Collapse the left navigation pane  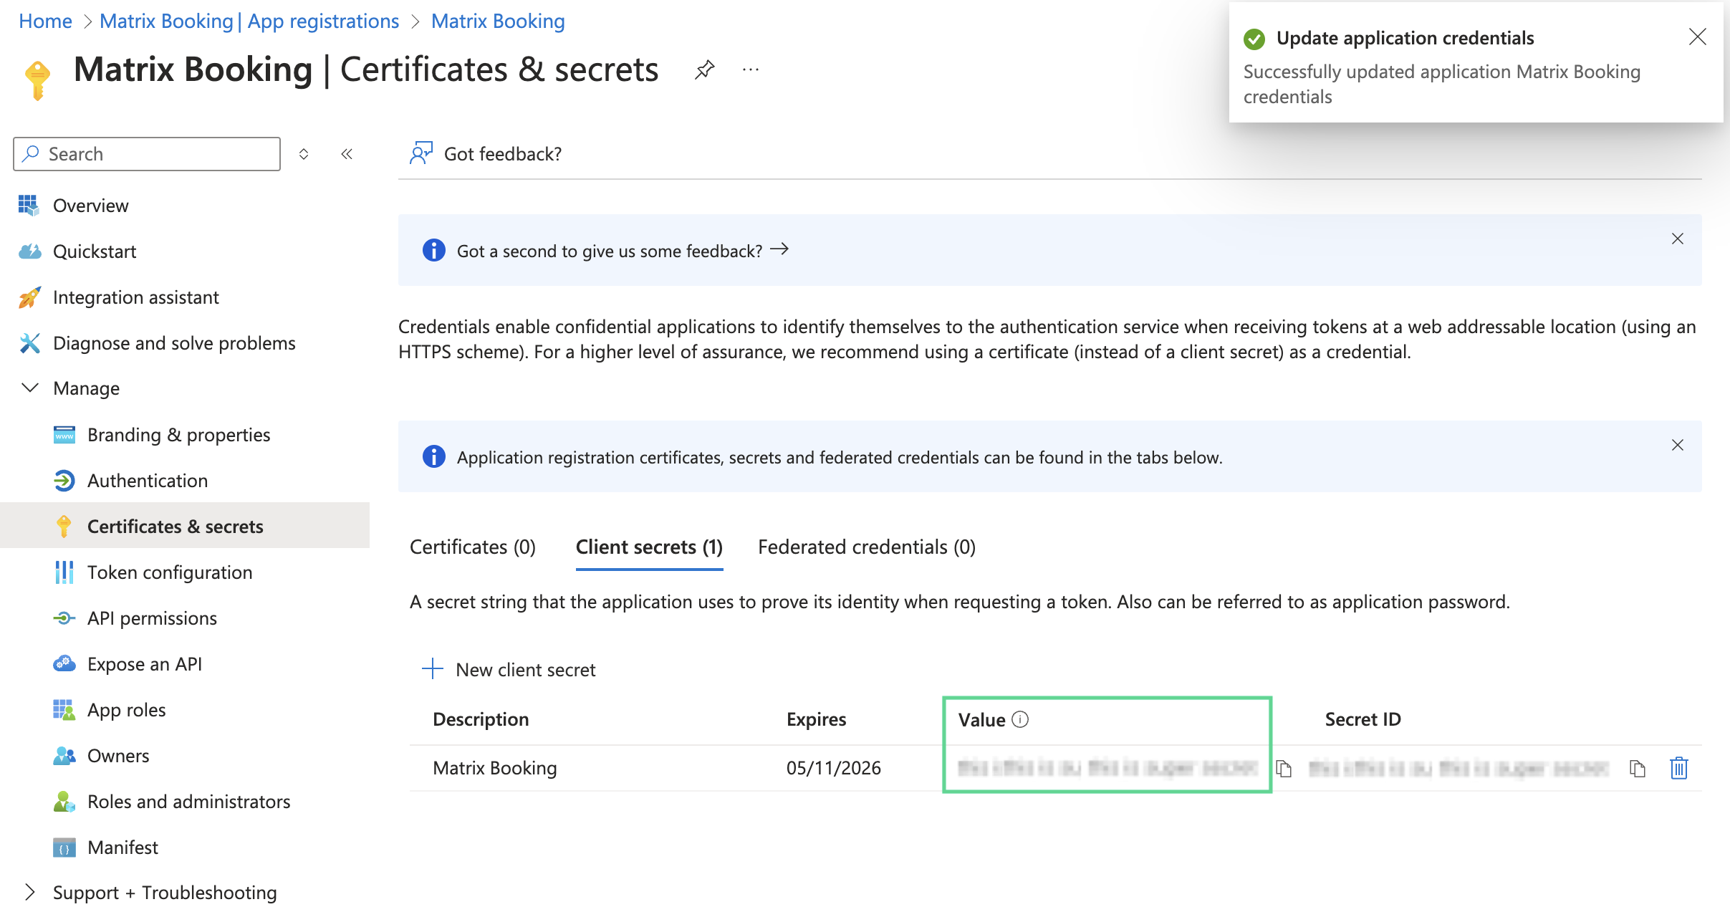pyautogui.click(x=347, y=153)
